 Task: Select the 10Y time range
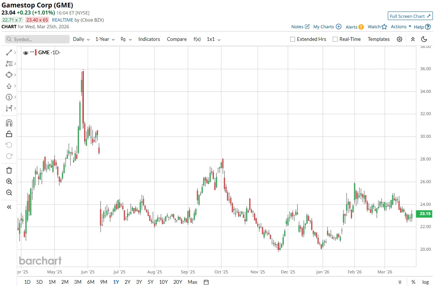[164, 282]
